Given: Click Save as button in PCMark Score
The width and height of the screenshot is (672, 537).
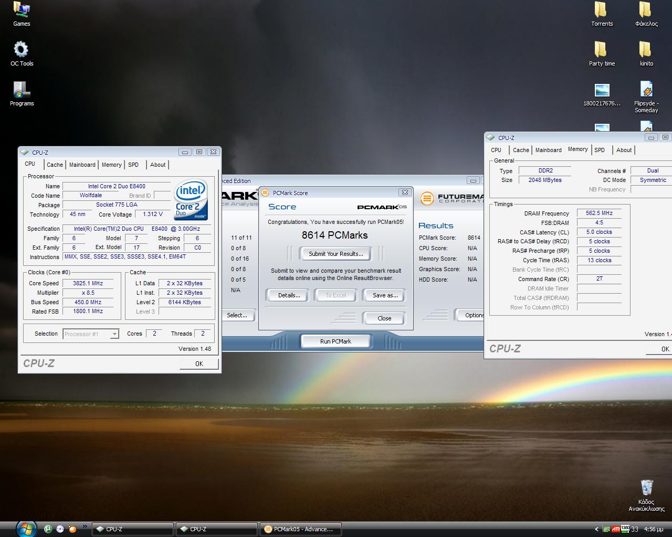Looking at the screenshot, I should coord(385,295).
